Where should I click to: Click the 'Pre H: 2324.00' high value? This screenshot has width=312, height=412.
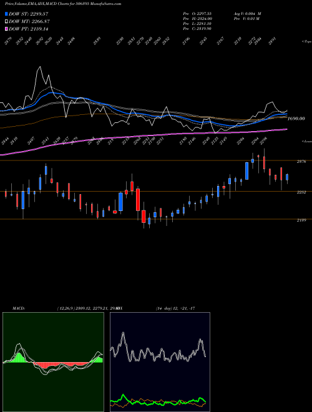(x=197, y=19)
